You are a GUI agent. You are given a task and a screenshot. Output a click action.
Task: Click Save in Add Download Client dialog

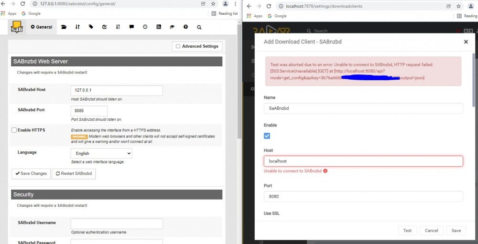[456, 231]
